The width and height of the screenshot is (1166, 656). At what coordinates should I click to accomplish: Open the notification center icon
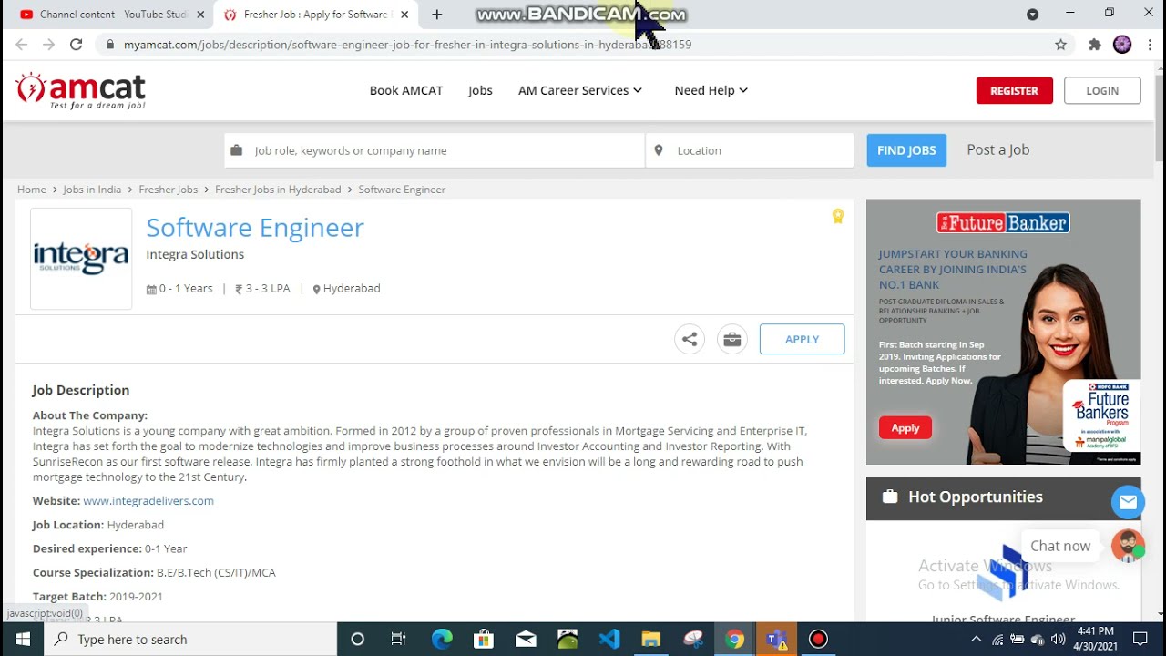tap(1140, 639)
